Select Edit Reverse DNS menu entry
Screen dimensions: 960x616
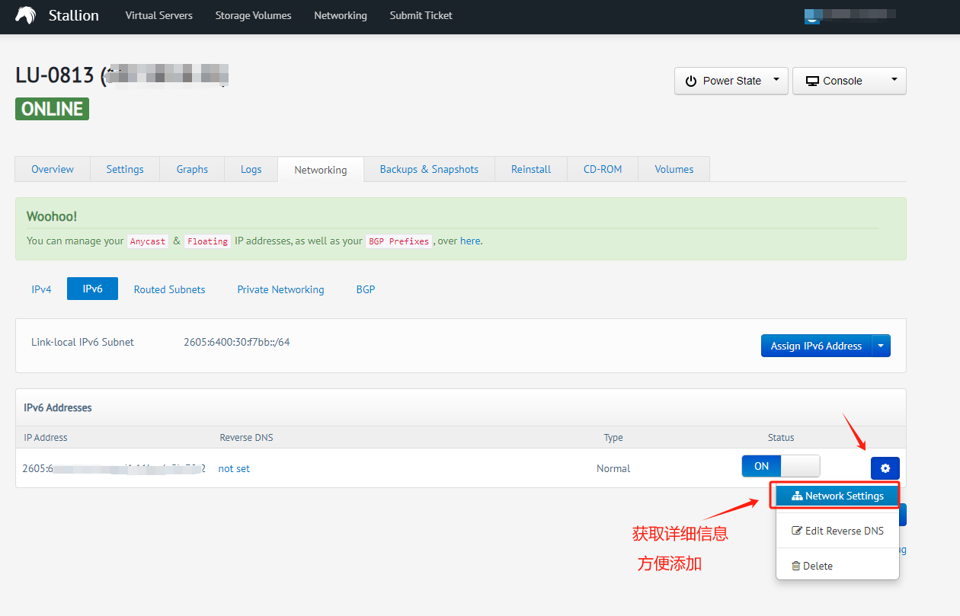837,531
